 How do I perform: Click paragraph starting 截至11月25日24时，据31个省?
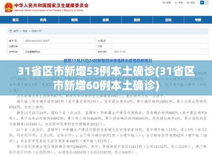(108, 118)
